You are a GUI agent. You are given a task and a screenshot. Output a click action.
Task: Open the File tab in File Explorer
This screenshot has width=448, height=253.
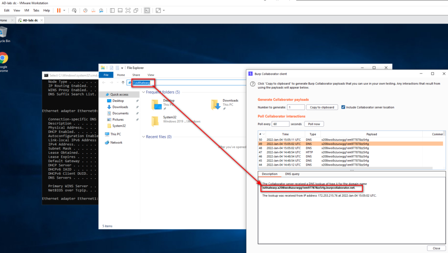point(106,75)
